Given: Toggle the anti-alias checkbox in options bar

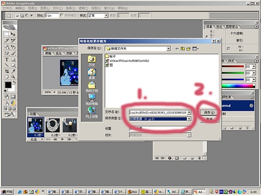Looking at the screenshot, I should click(x=62, y=16).
